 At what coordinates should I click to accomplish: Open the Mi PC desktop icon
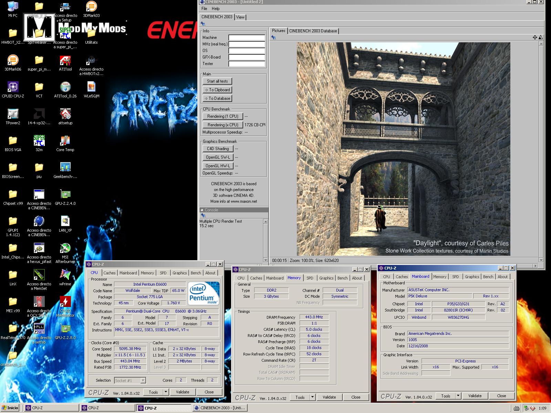click(x=13, y=9)
